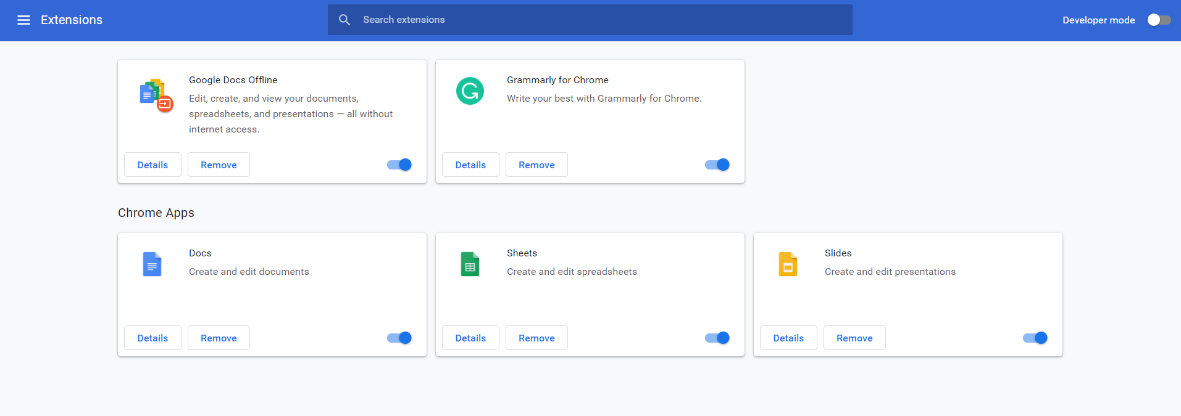Viewport: 1181px width, 416px height.
Task: Click the Google Docs Offline icon
Action: point(156,95)
